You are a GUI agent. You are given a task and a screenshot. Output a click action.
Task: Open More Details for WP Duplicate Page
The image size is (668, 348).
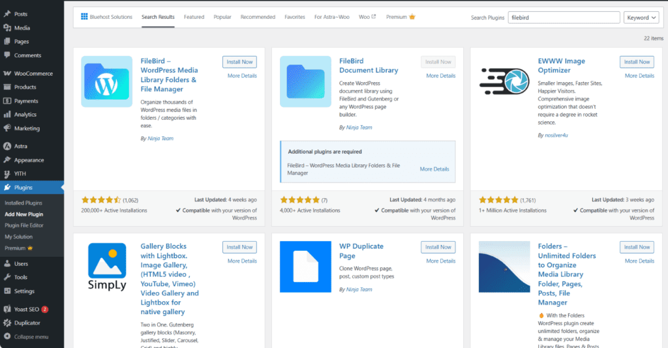point(441,261)
